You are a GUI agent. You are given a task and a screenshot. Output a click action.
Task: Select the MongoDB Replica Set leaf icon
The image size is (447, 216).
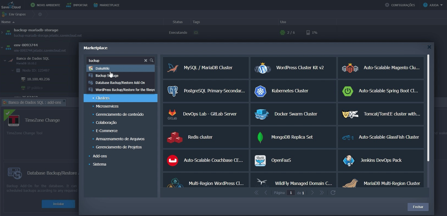click(x=260, y=137)
